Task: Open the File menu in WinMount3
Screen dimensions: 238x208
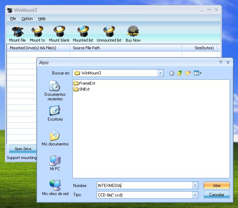Action: pos(13,19)
